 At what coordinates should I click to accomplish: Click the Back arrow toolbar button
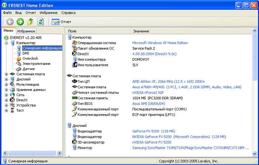point(10,22)
